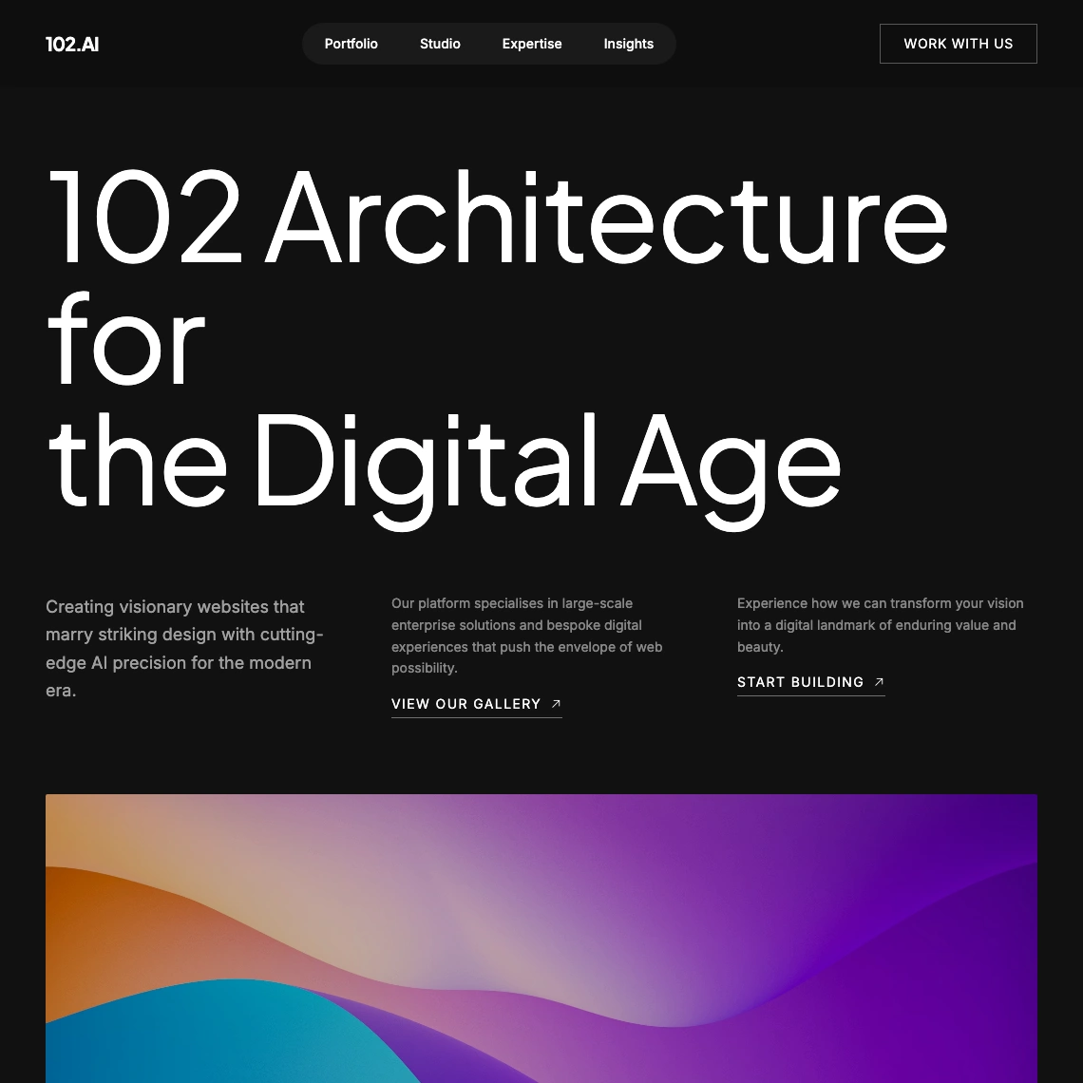Screen dimensions: 1083x1083
Task: Go to the Studio page
Action: pos(440,44)
